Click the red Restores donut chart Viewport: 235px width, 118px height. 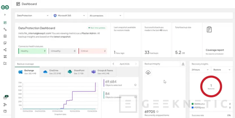pos(211,86)
